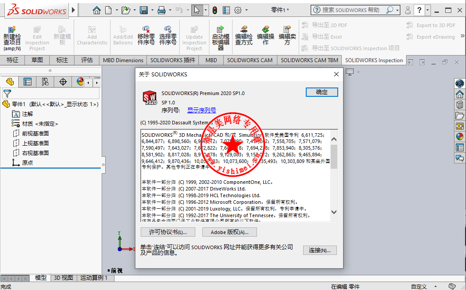Click the 搜索 SOLIDWORKS 帮助 search field
The image size is (466, 290).
tap(351, 10)
